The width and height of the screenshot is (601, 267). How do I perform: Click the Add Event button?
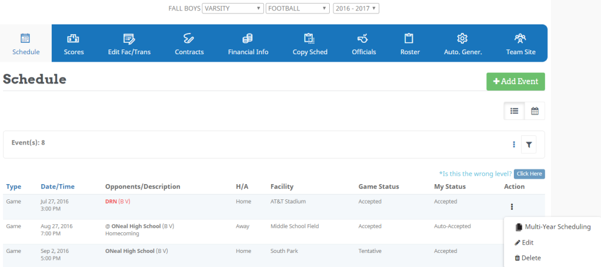click(x=516, y=82)
